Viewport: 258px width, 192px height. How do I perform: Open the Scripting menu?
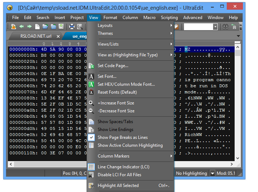(x=169, y=18)
